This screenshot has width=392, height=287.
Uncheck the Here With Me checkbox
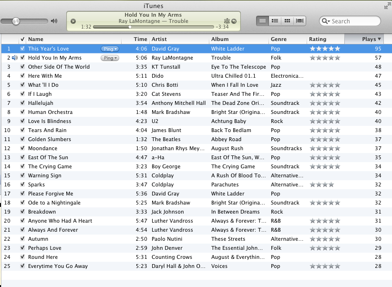point(22,75)
